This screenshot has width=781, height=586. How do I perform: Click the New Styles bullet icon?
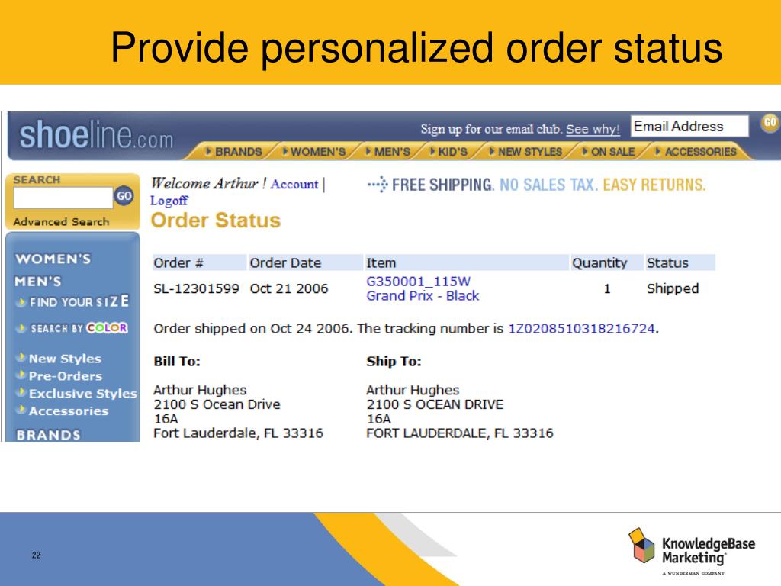21,358
